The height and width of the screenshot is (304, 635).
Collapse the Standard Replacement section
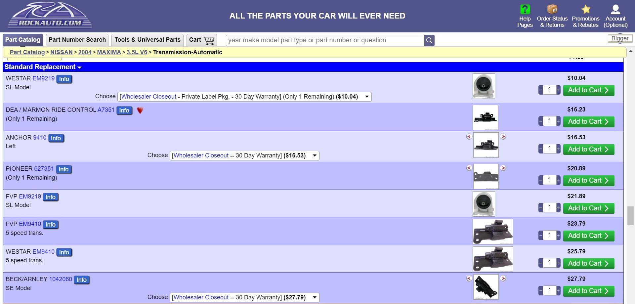[x=43, y=67]
